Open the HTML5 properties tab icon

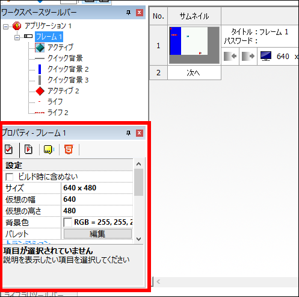(x=69, y=149)
